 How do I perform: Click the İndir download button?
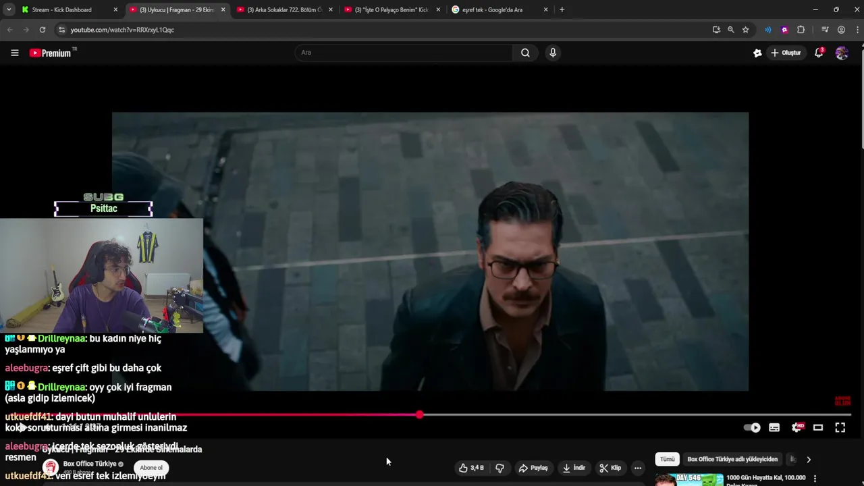pos(574,468)
